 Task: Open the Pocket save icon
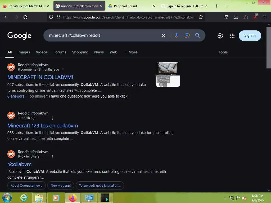click(x=227, y=17)
